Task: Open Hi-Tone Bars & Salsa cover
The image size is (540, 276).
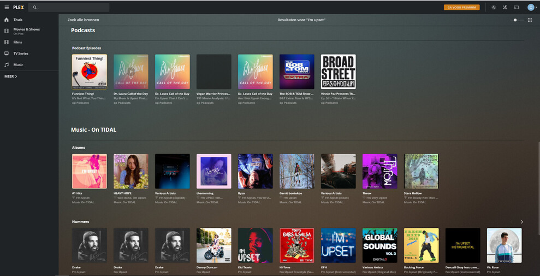Action: click(297, 245)
